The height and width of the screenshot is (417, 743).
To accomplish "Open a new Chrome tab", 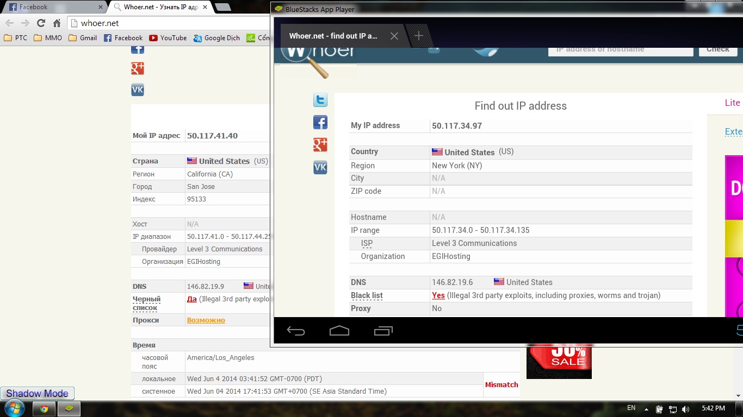I will 222,7.
